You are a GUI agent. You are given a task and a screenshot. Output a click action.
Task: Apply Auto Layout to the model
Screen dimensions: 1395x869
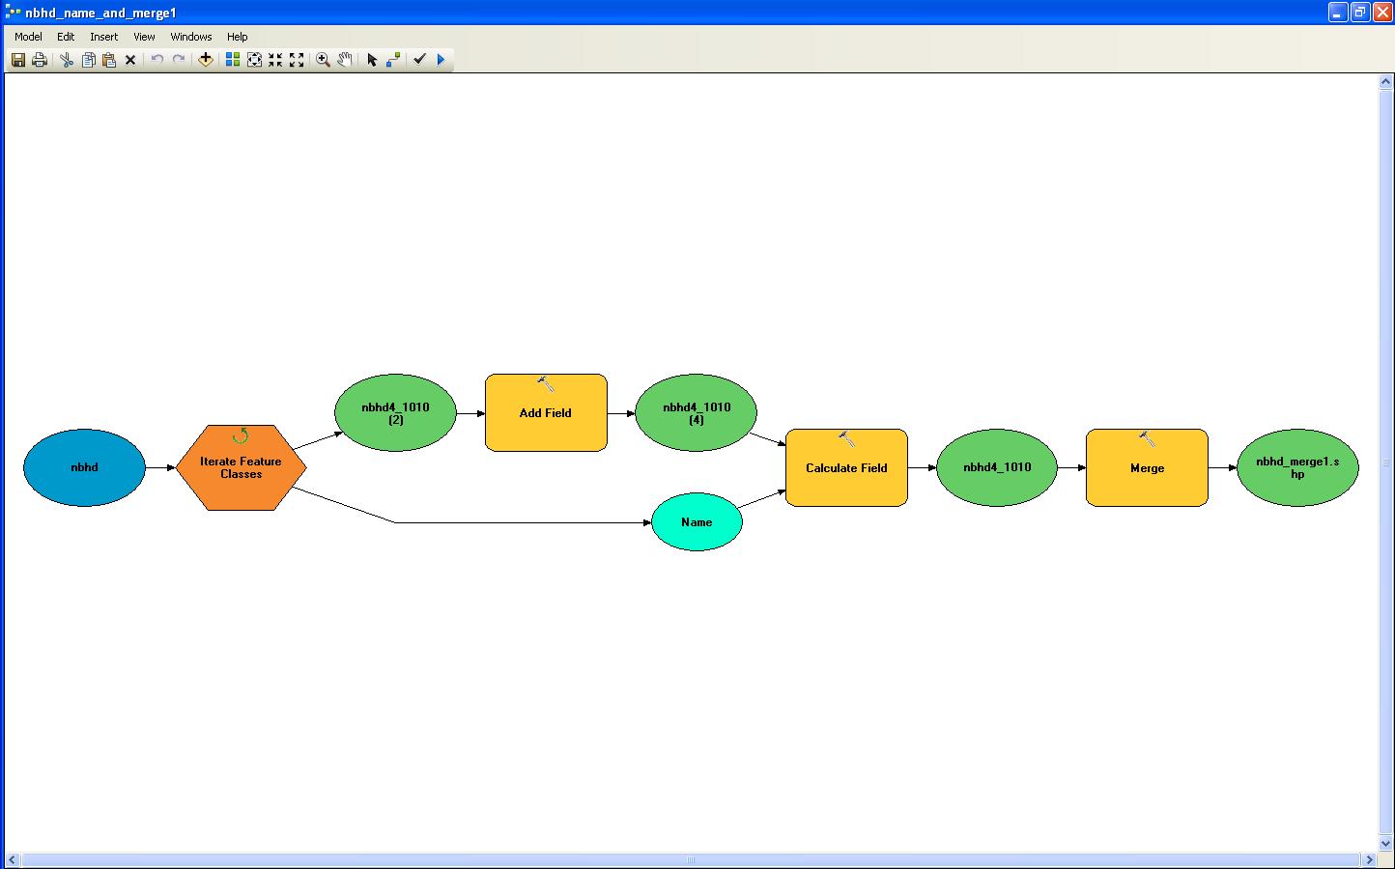[233, 60]
